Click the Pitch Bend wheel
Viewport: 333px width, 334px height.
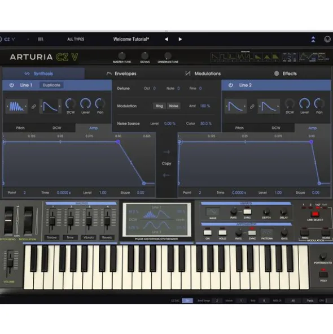(8, 220)
